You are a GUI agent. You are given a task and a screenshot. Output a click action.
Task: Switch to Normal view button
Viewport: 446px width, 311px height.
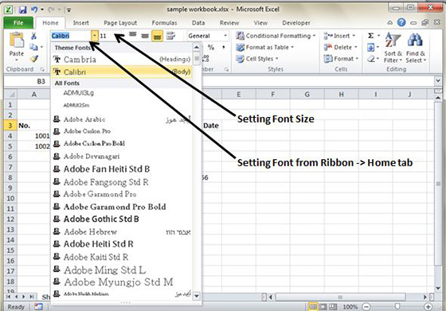pos(313,306)
